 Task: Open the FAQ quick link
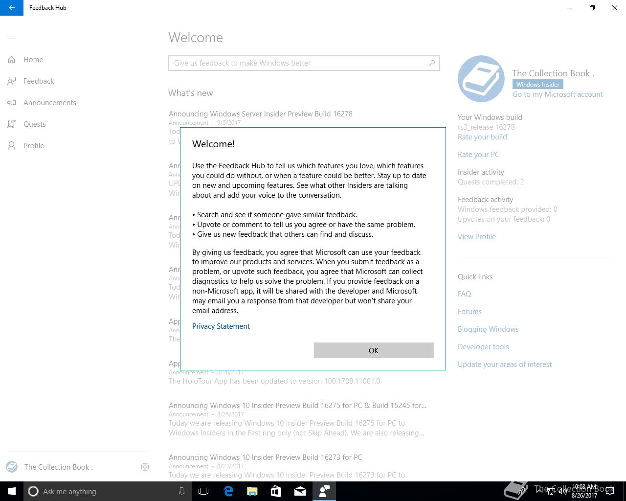point(465,294)
